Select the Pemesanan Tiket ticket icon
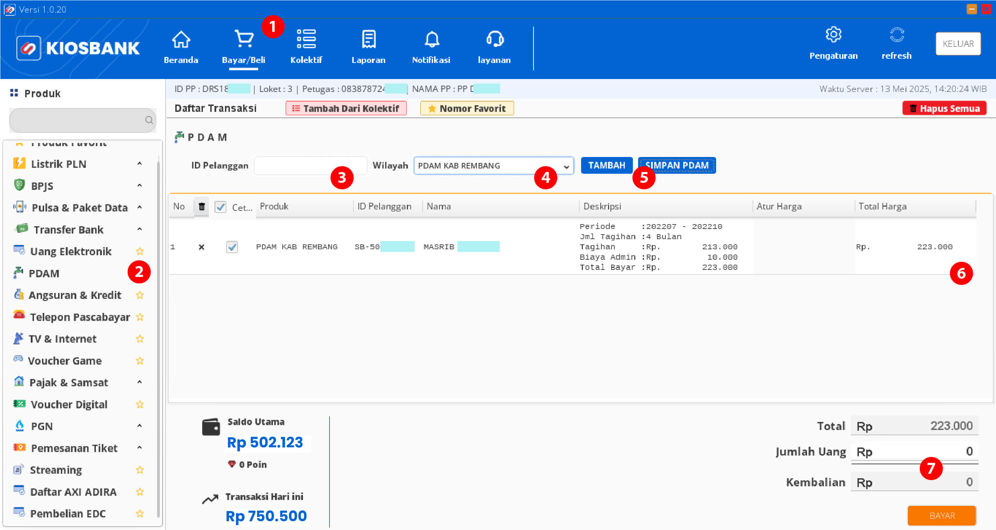This screenshot has height=530, width=996. click(x=19, y=447)
